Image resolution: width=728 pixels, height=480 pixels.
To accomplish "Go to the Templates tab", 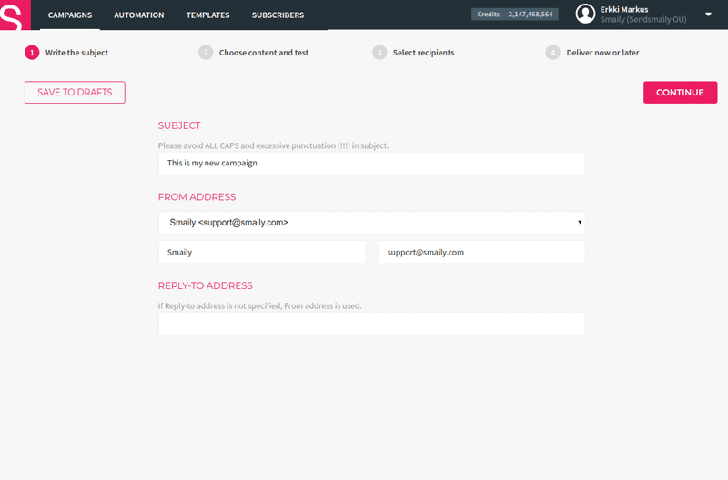I will click(x=207, y=15).
